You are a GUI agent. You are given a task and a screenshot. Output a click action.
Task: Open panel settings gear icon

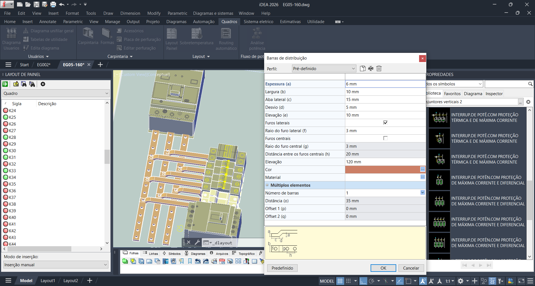43,84
